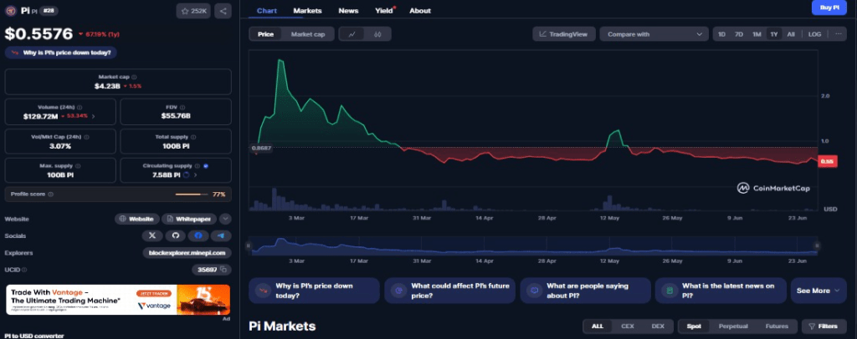Select ALL markets filter
The width and height of the screenshot is (857, 339).
(598, 326)
